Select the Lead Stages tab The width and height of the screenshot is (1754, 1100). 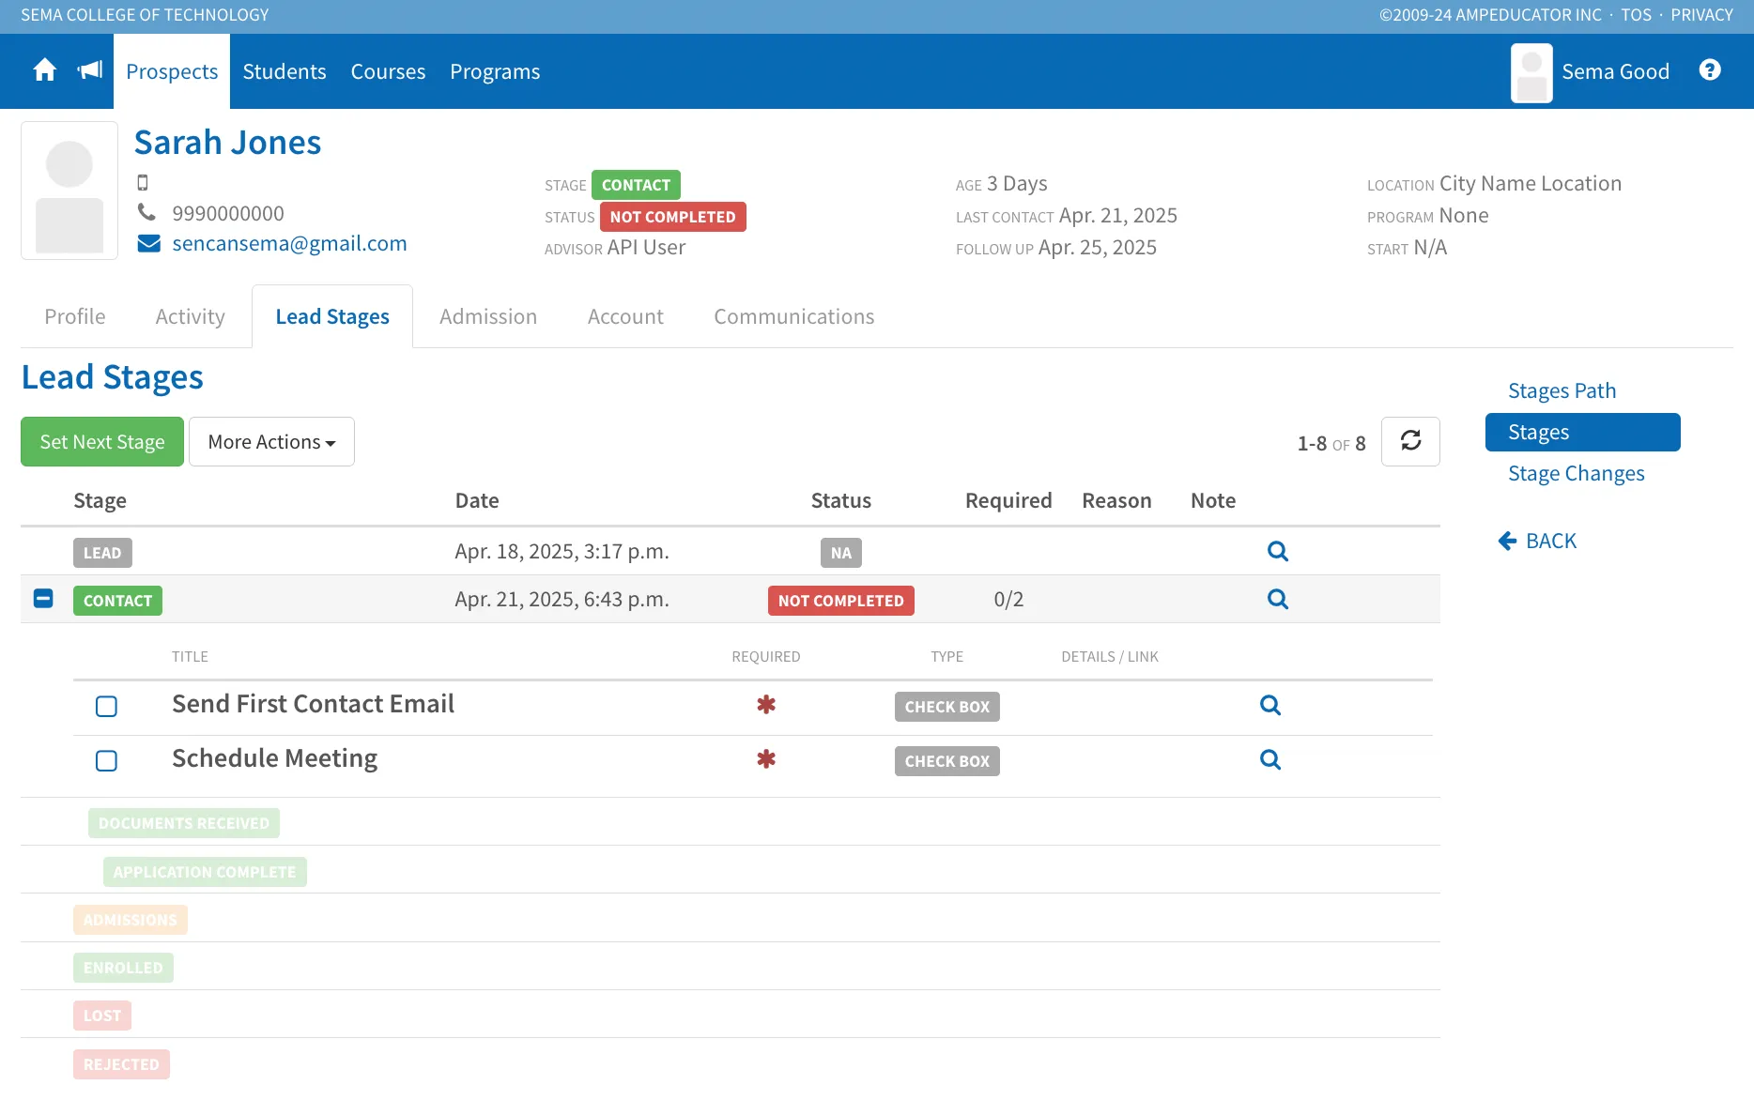coord(332,316)
